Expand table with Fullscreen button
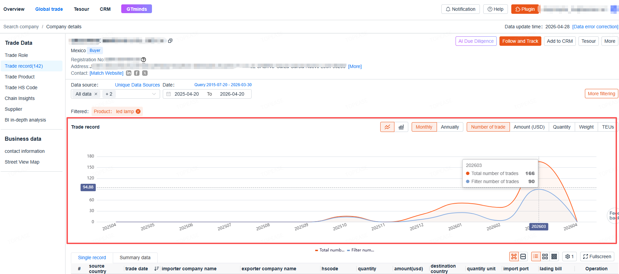The height and width of the screenshot is (274, 619). [597, 256]
